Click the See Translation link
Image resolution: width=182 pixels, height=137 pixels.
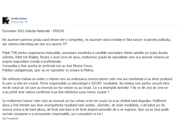tap(10, 118)
